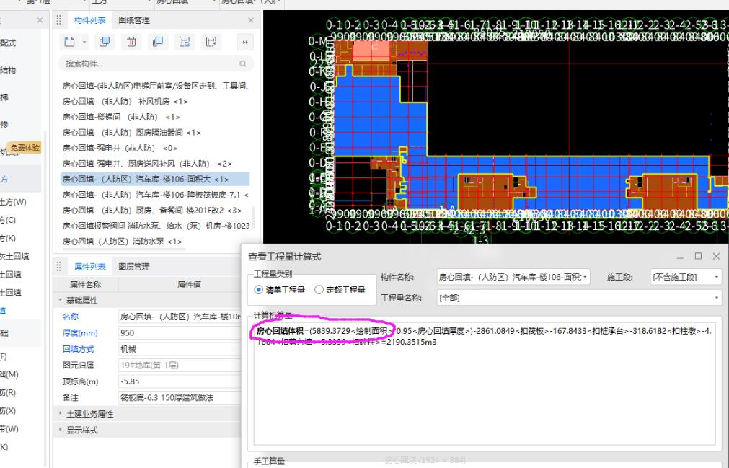Open 土方(W) in left navigation
The width and height of the screenshot is (729, 468).
13,202
